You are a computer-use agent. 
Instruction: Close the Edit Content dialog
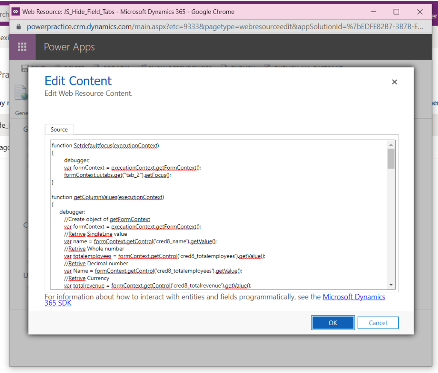point(394,82)
